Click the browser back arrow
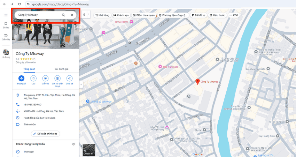The image size is (296, 157). (5, 4)
